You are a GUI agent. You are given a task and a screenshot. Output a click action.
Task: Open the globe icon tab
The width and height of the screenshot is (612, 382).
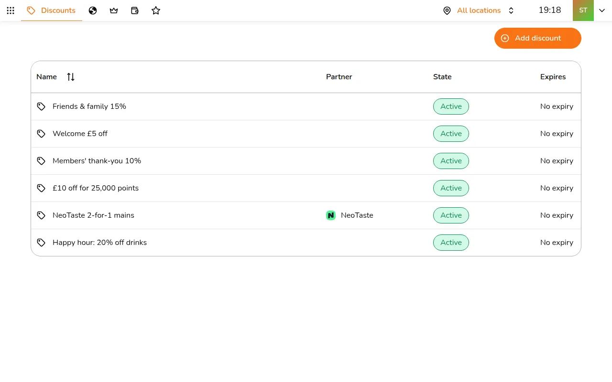(x=93, y=11)
